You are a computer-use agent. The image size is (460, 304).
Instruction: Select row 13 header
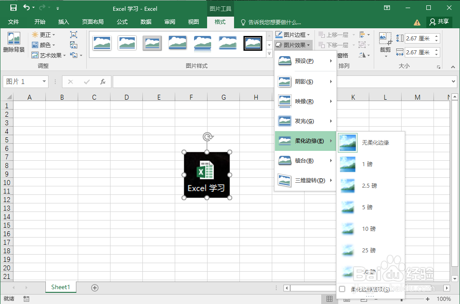pos(7,208)
